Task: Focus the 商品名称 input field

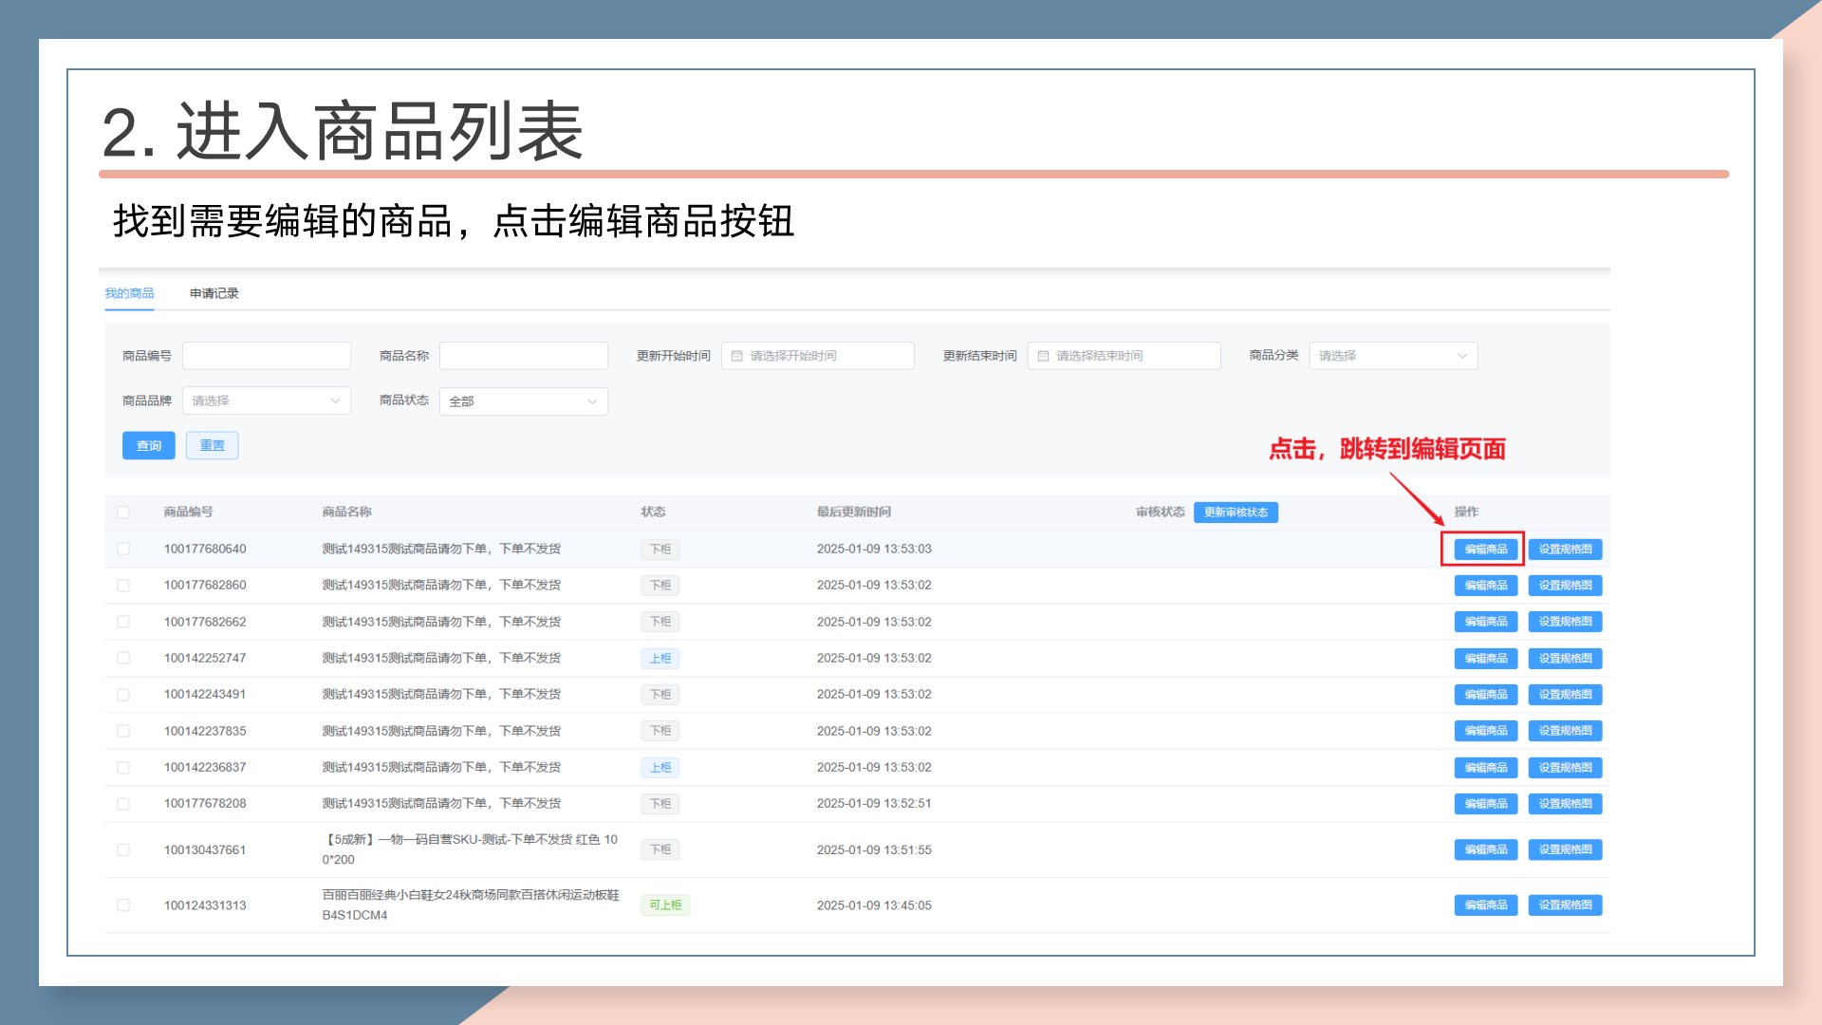Action: point(523,356)
